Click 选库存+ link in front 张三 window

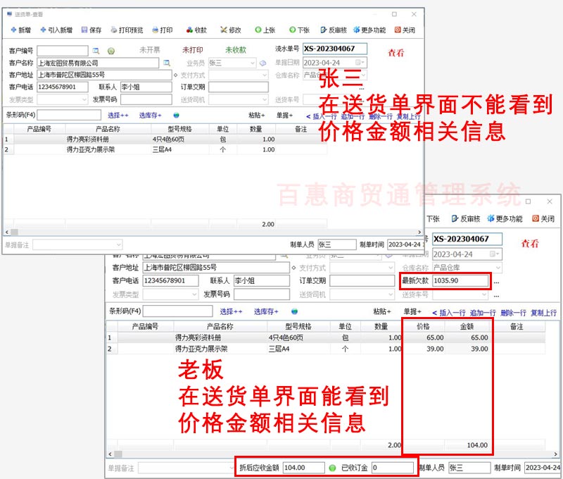point(151,116)
